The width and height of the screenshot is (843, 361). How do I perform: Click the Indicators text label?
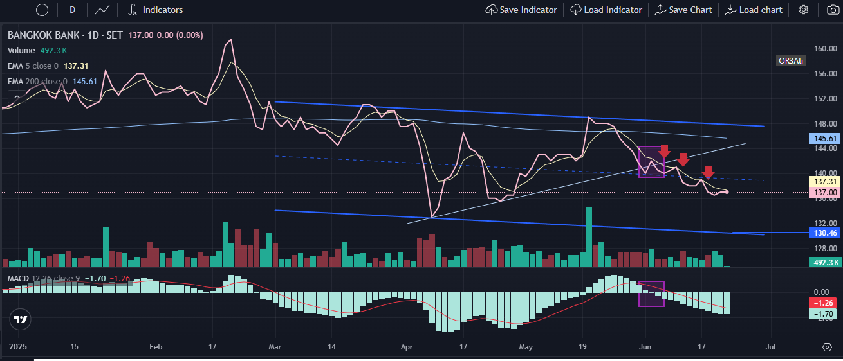pyautogui.click(x=163, y=10)
